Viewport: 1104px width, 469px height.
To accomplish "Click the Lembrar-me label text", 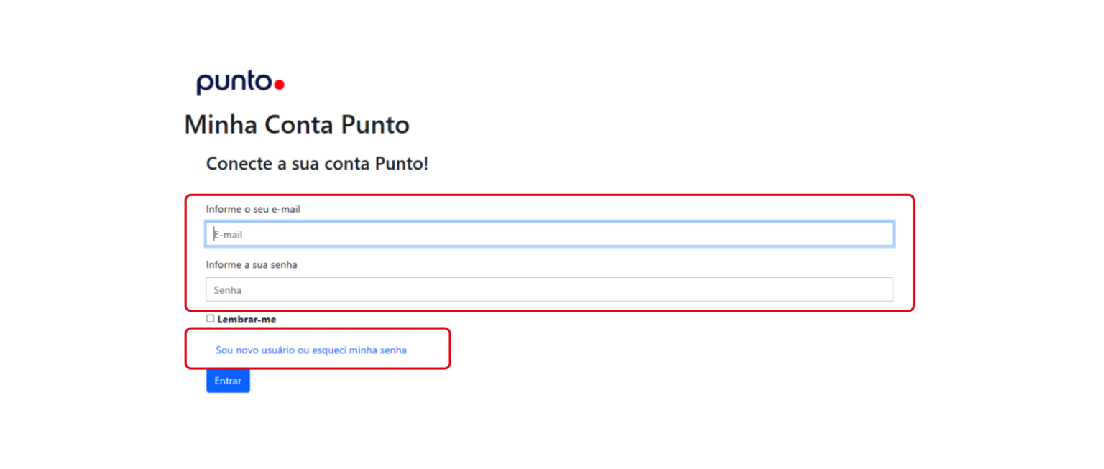I will pos(247,320).
